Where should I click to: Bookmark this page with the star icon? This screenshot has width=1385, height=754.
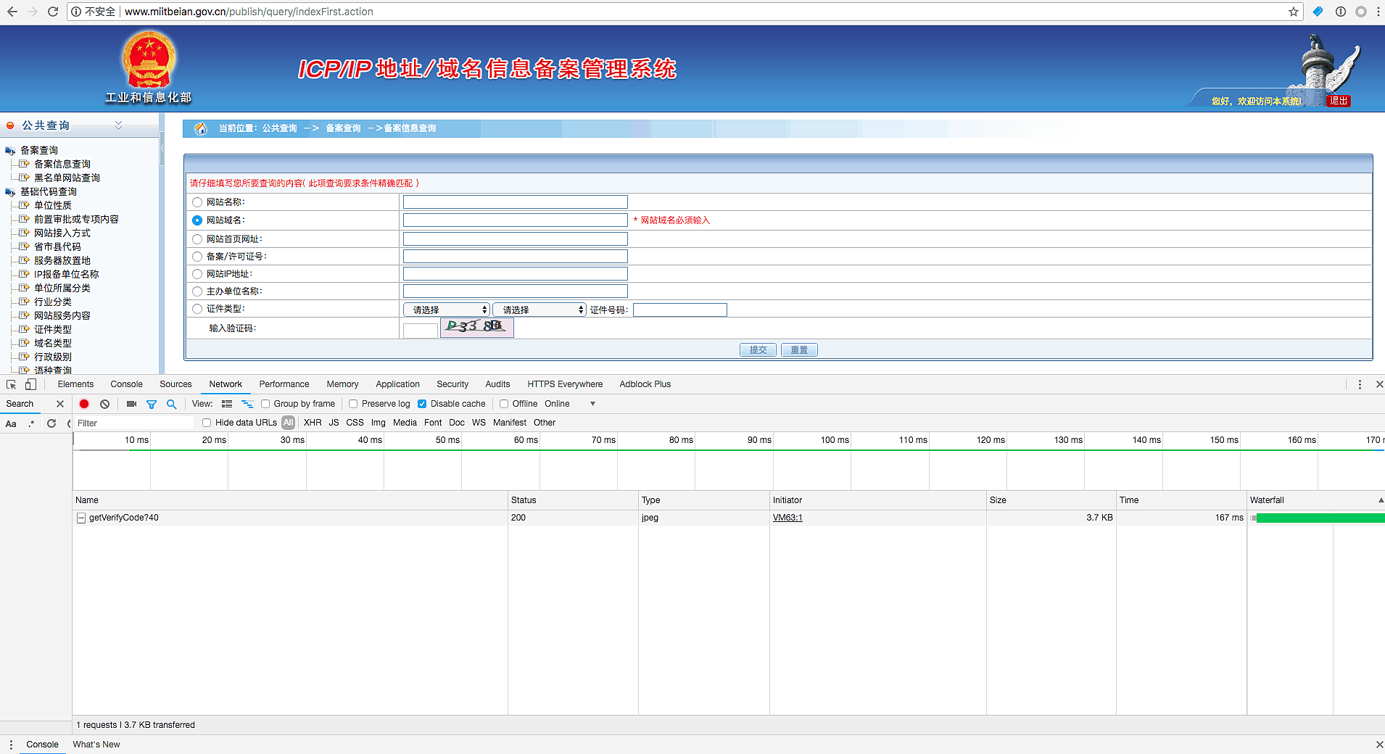[1293, 12]
